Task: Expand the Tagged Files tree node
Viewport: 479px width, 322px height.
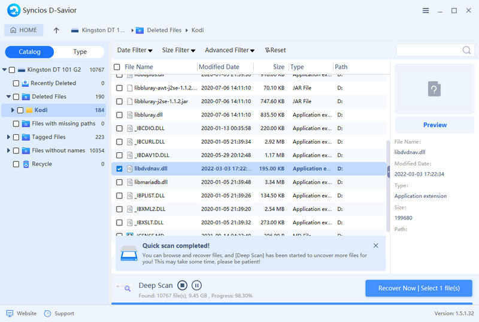Action: 8,137
